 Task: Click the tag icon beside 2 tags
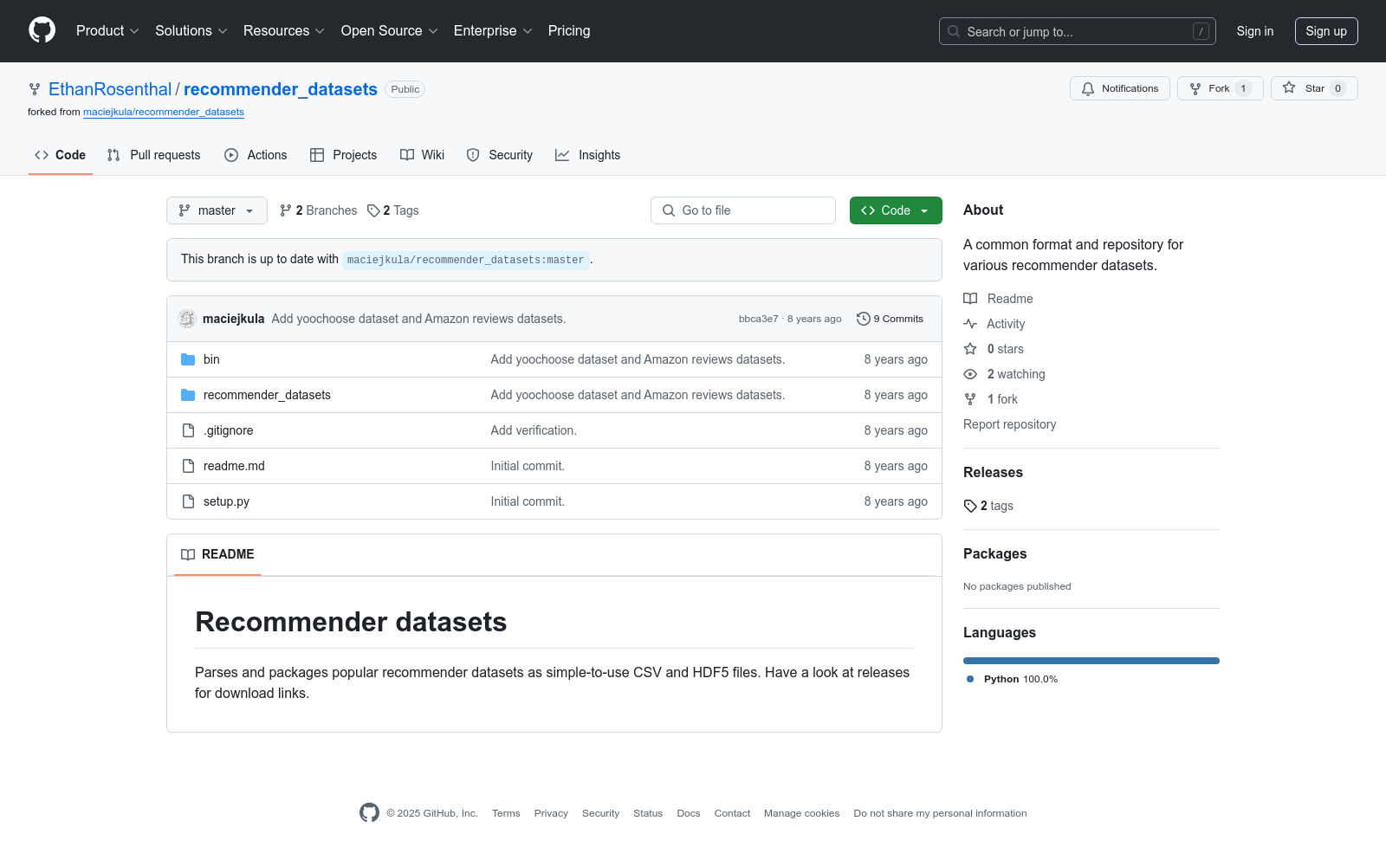pyautogui.click(x=970, y=506)
